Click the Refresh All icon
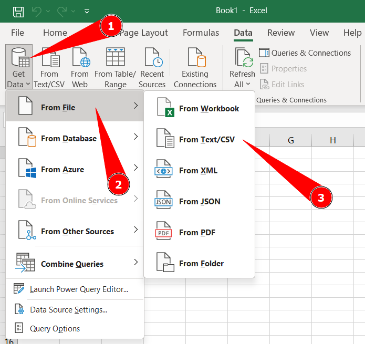The image size is (365, 344). pyautogui.click(x=244, y=58)
